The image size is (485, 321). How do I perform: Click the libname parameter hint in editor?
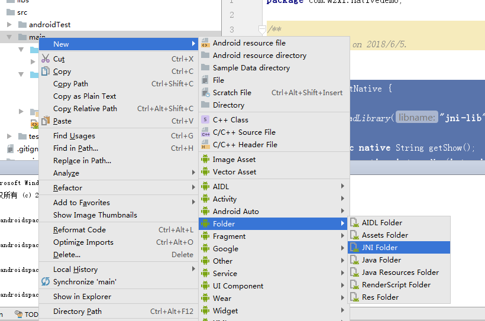[x=416, y=117]
